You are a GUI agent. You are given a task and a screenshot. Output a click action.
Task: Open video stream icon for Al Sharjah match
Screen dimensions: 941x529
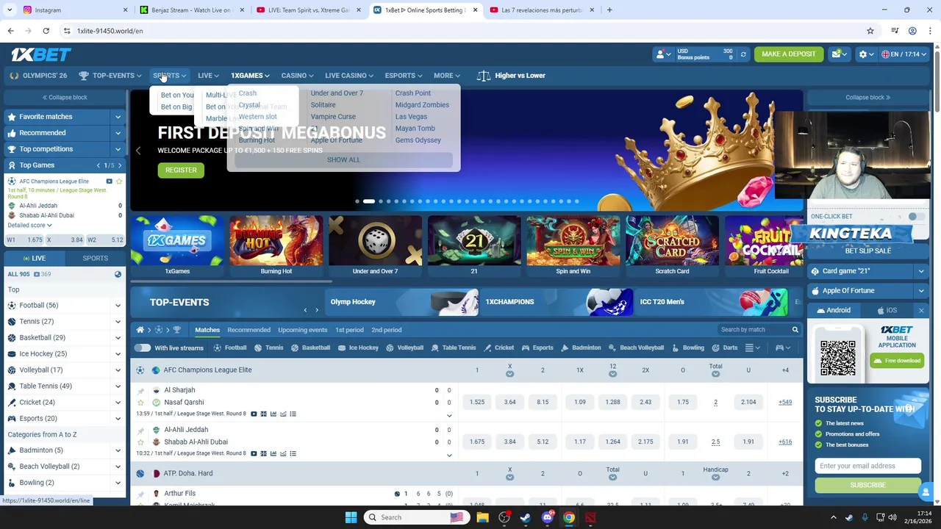click(254, 414)
